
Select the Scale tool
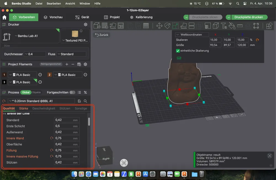[175, 25]
